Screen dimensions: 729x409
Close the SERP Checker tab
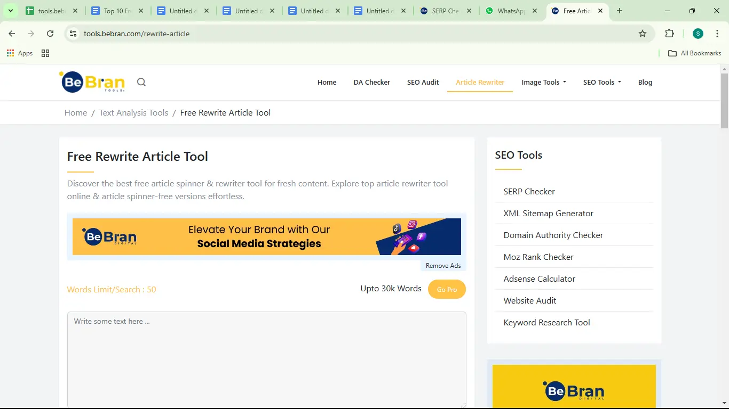(x=469, y=11)
